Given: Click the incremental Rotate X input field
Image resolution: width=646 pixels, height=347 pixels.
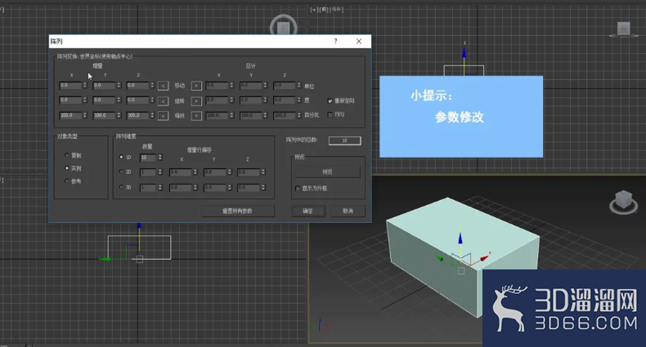Looking at the screenshot, I should pos(70,100).
